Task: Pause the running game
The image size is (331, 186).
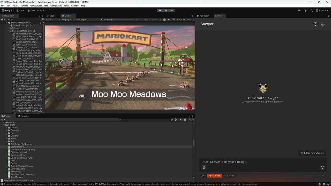Action: 166,11
